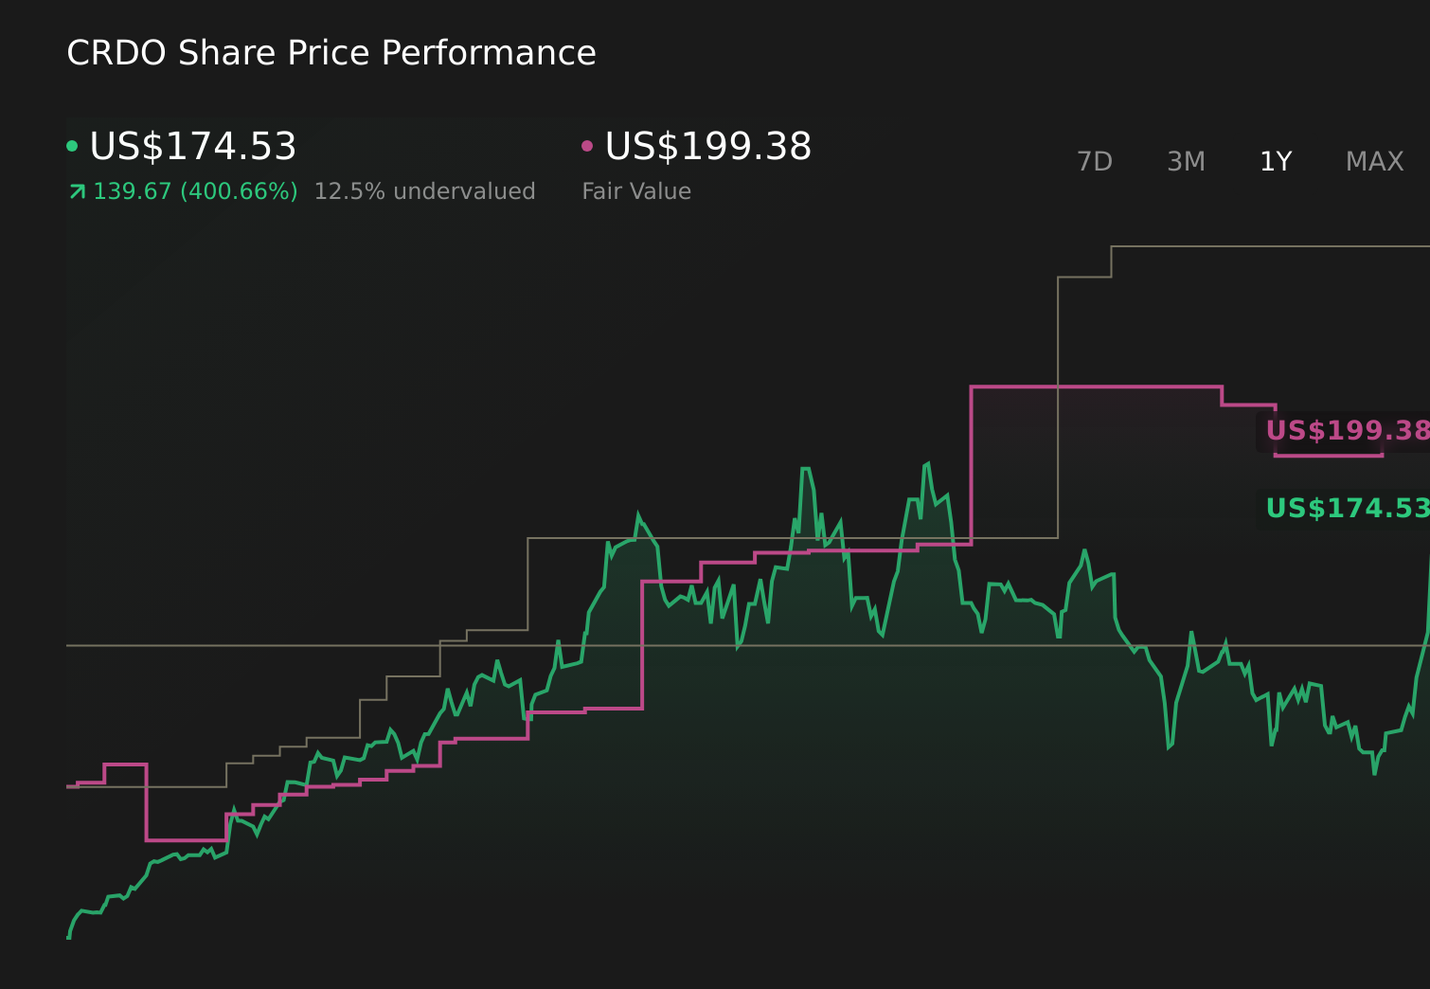The height and width of the screenshot is (989, 1430).
Task: Choose the 1Y time range
Action: (x=1275, y=162)
